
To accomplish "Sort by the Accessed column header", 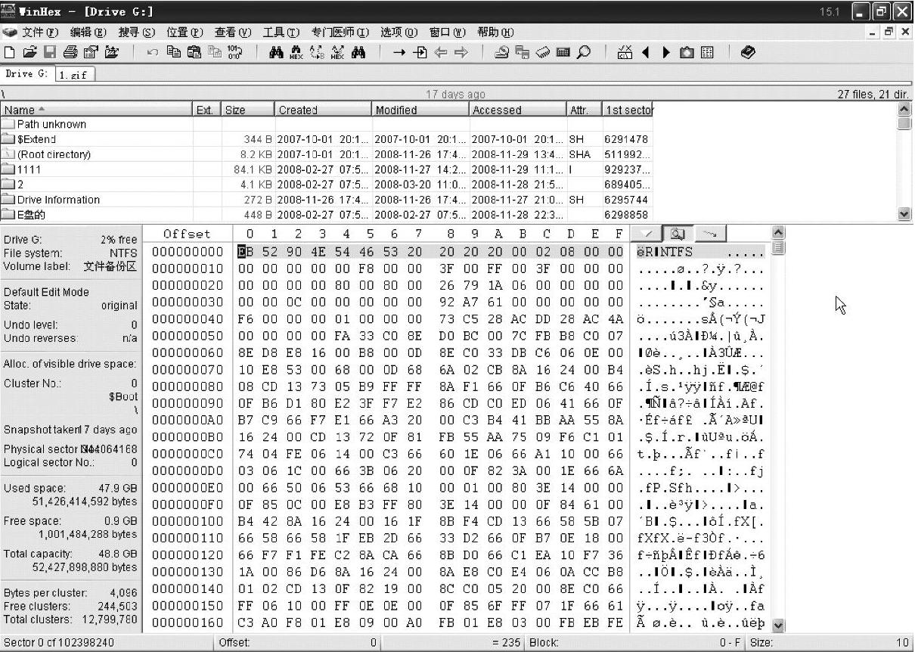I will 518,110.
